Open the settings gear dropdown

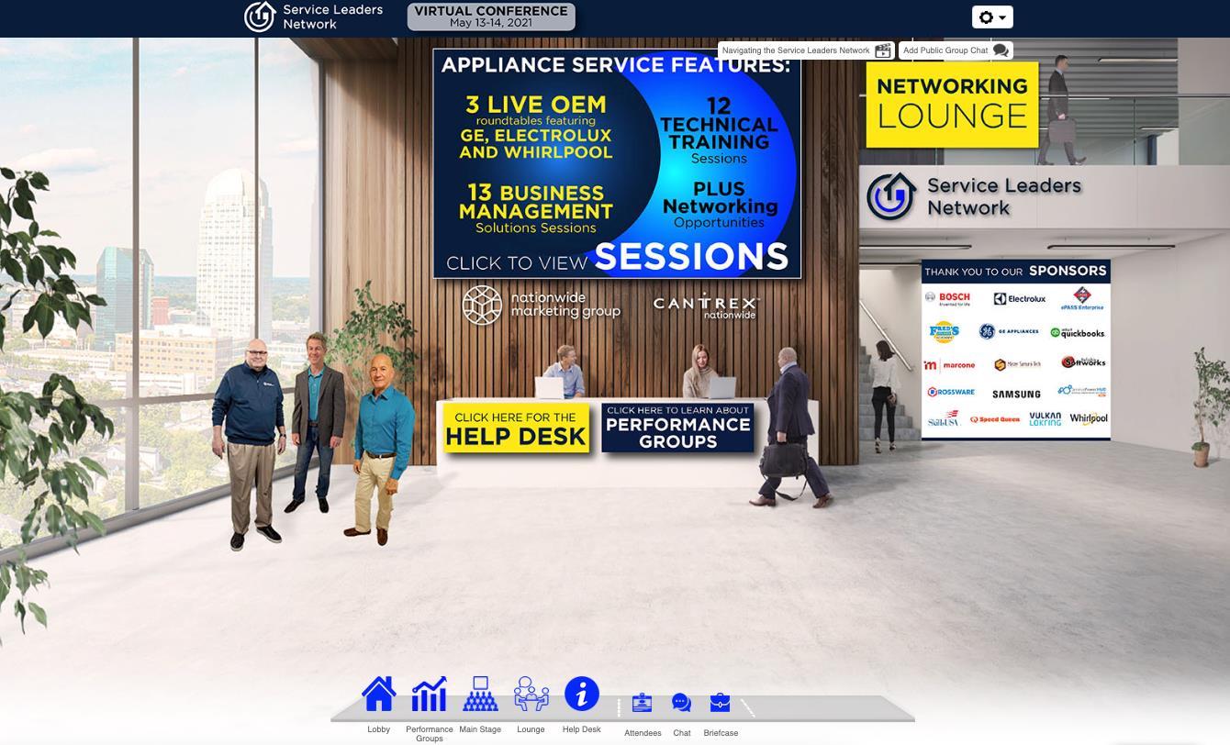pyautogui.click(x=992, y=17)
